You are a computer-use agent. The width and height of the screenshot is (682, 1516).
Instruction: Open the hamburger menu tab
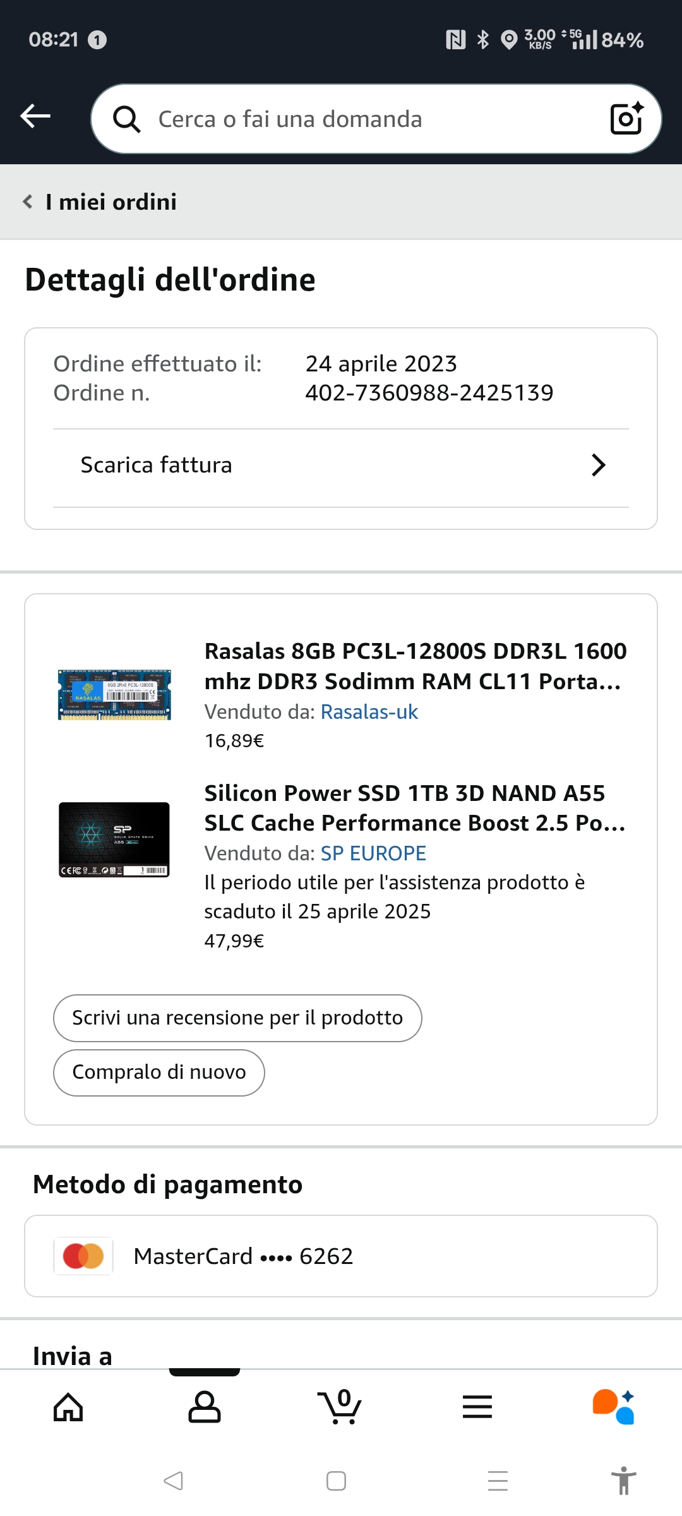pos(477,1407)
